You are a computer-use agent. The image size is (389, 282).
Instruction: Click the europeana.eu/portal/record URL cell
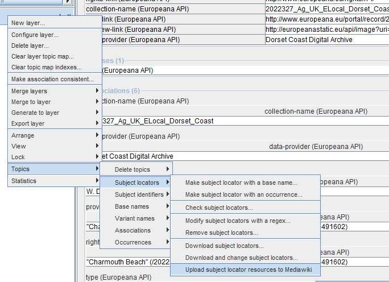(x=327, y=19)
